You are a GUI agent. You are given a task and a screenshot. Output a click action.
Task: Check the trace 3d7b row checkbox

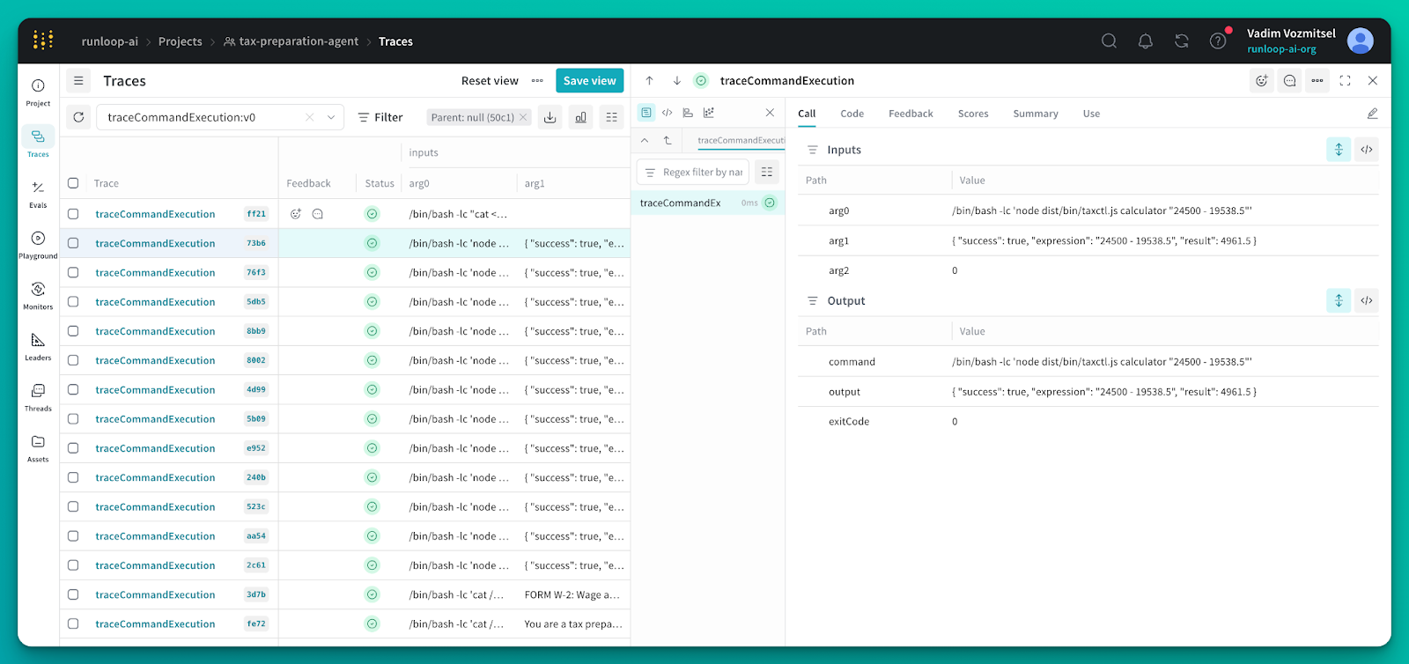coord(73,594)
